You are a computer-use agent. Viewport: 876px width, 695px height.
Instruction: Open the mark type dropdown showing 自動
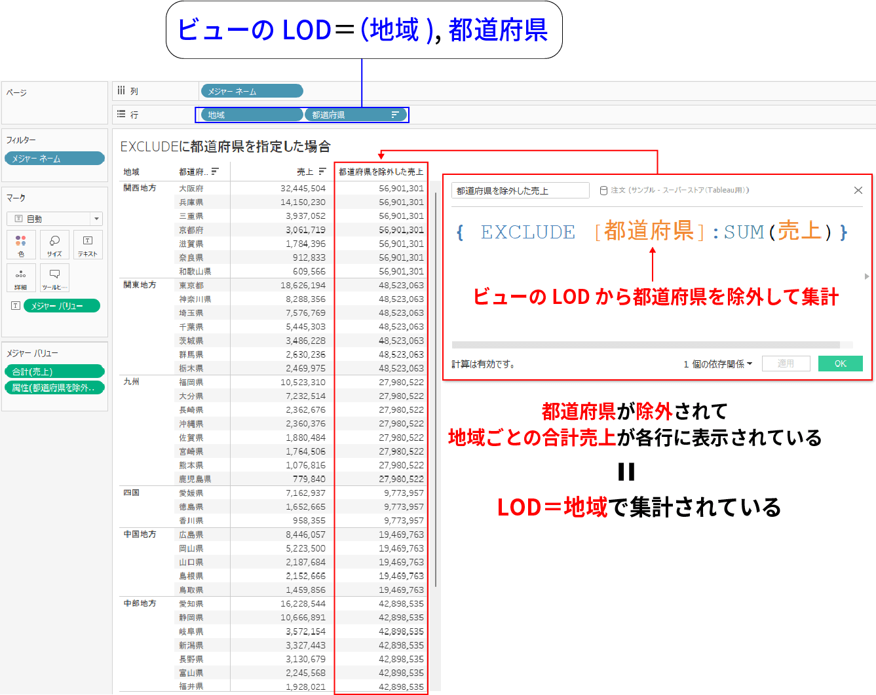[x=96, y=218]
